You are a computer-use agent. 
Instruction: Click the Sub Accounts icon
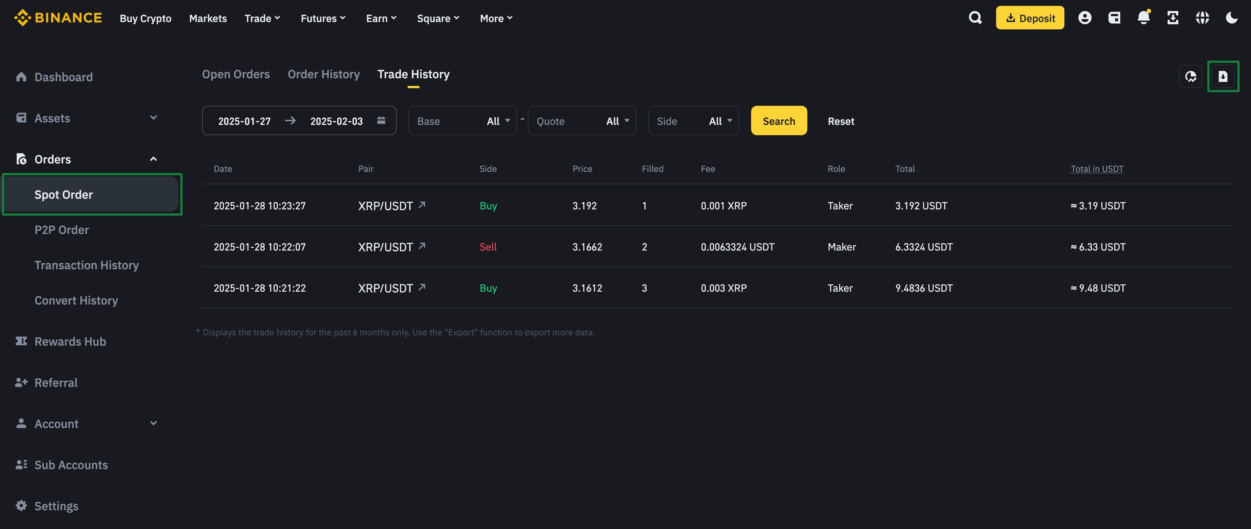21,464
